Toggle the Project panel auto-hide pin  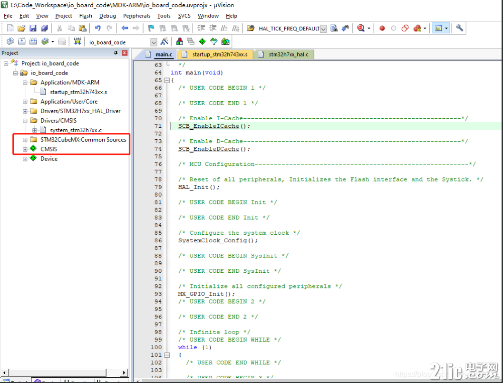tap(116, 53)
